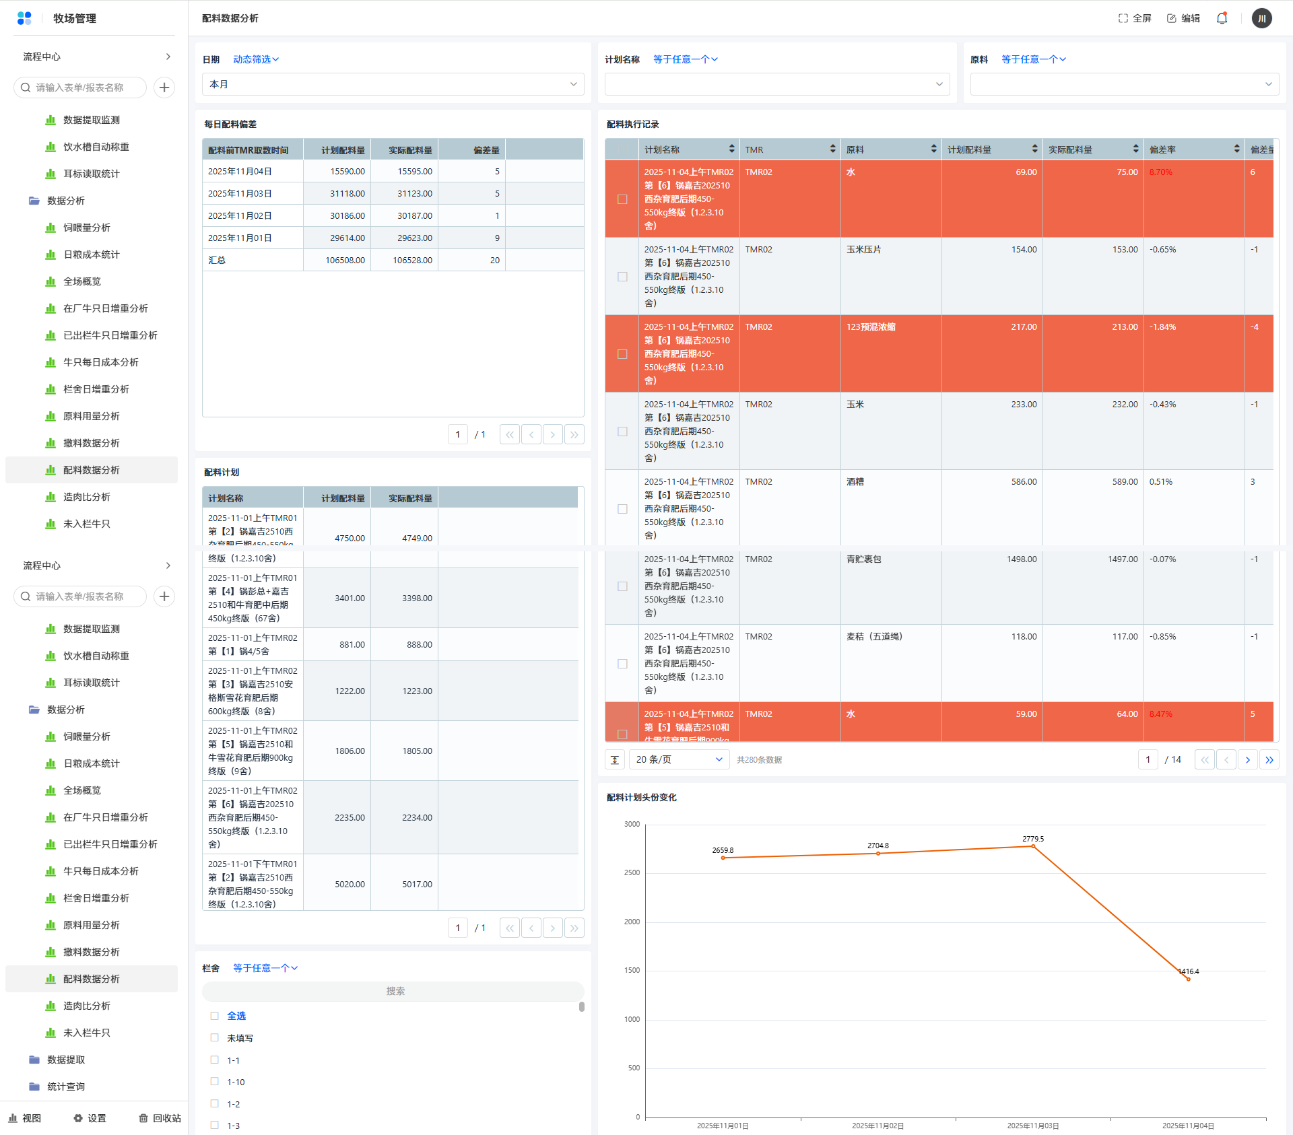Check the 全选 checkbox in 栏舍 filter
Viewport: 1293px width, 1135px height.
point(214,1016)
